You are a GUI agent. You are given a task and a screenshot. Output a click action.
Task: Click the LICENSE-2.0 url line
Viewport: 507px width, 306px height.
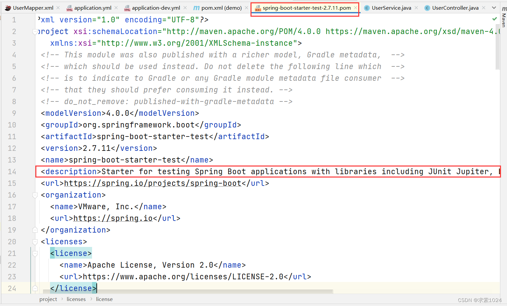(x=185, y=277)
